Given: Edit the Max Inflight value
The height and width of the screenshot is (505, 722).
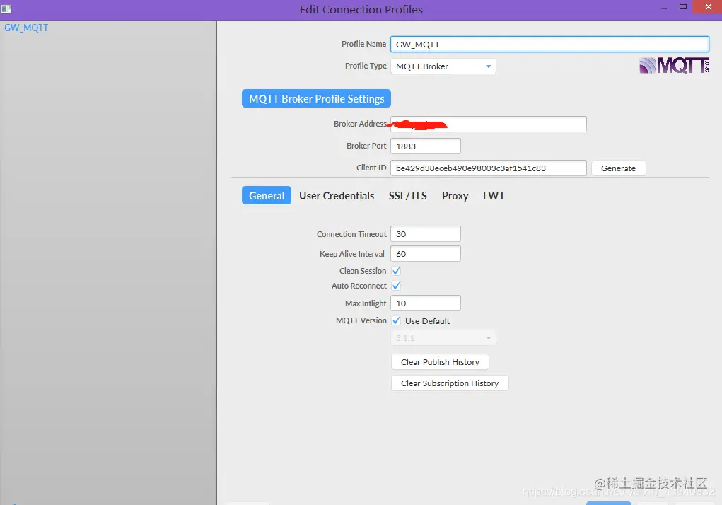Looking at the screenshot, I should click(x=426, y=303).
